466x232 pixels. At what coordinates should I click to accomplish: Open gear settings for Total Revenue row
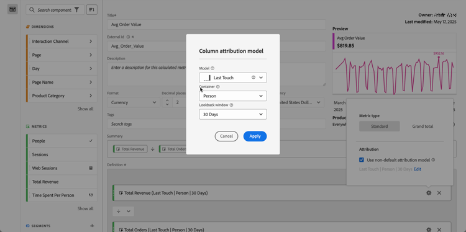pos(429,193)
